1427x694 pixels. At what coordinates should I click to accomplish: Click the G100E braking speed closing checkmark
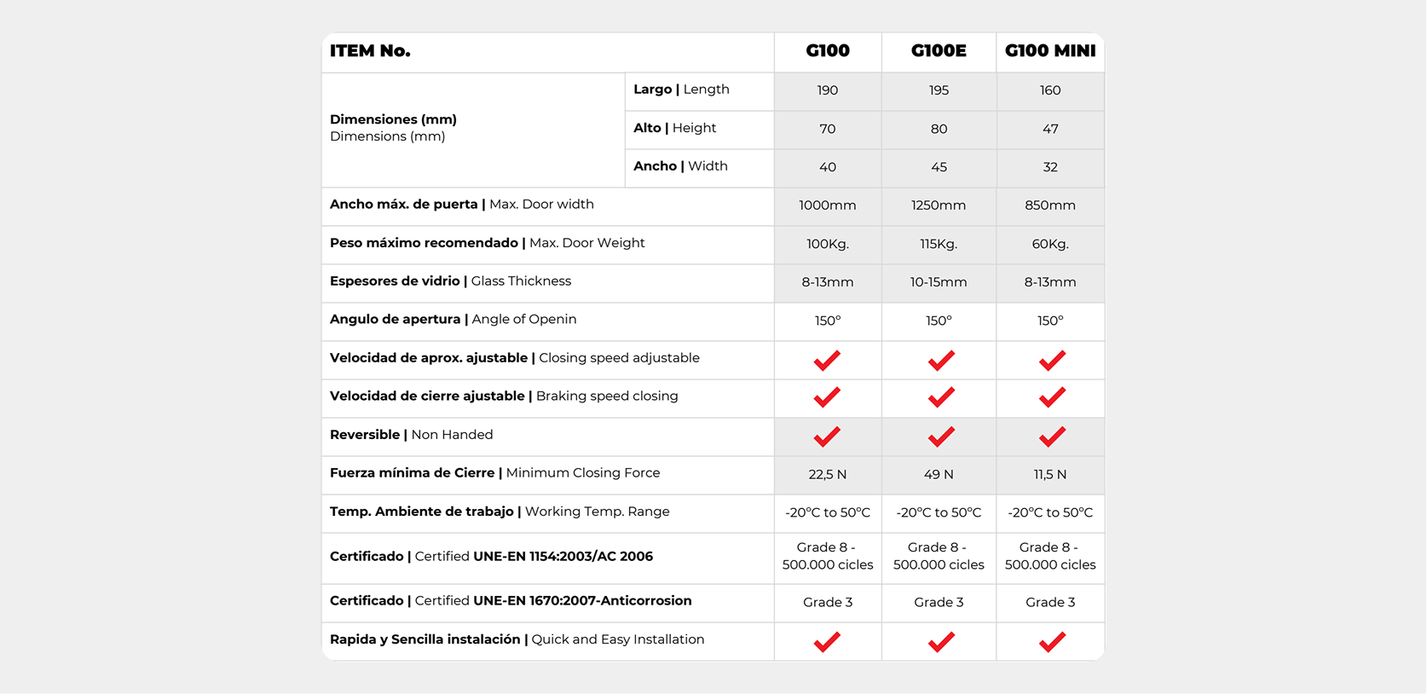(x=940, y=397)
